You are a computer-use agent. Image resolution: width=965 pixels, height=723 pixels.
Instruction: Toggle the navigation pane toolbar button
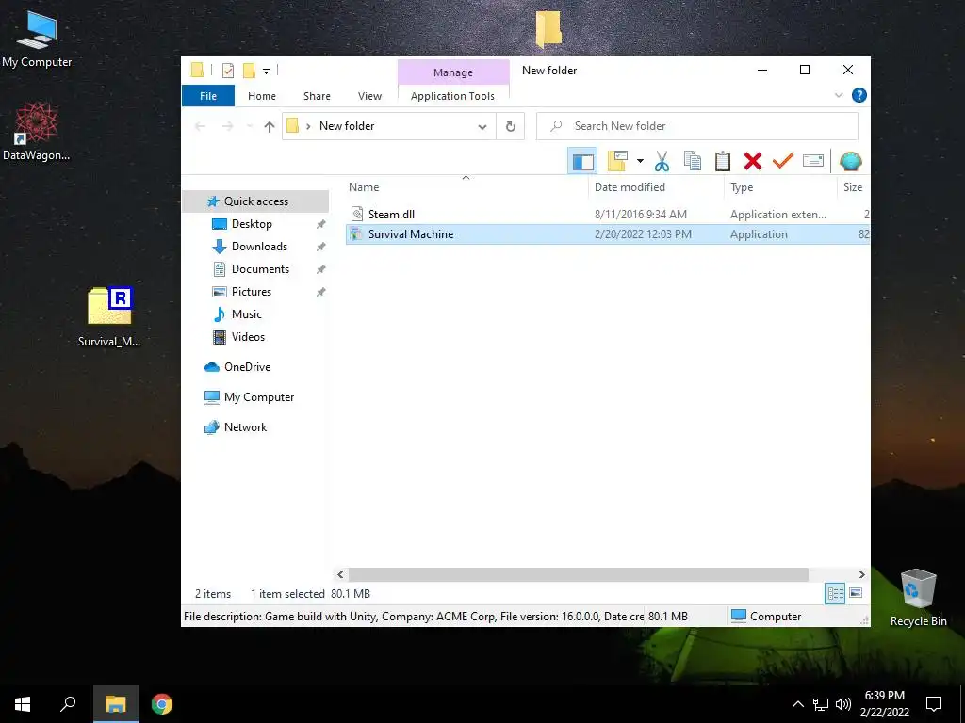click(582, 161)
